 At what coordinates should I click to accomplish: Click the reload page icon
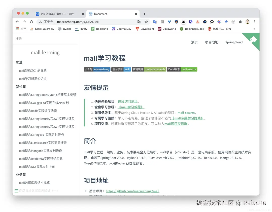(31, 22)
